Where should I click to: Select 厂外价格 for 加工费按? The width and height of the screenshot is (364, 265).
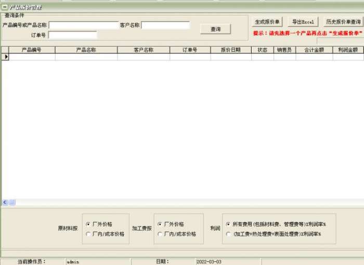point(160,224)
